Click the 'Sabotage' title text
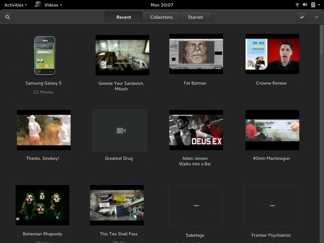The width and height of the screenshot is (324, 243). pos(195,235)
